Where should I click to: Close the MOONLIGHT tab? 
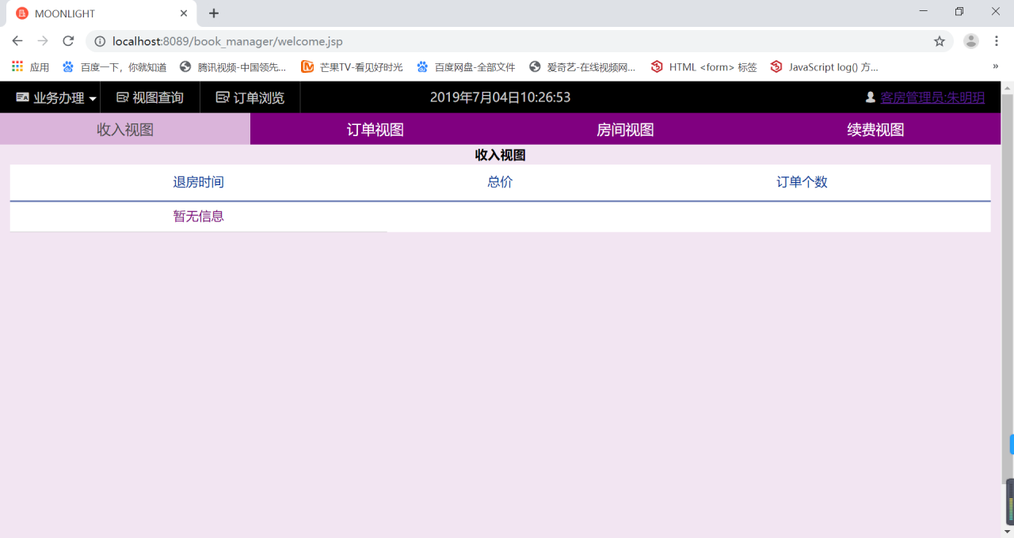pyautogui.click(x=184, y=13)
